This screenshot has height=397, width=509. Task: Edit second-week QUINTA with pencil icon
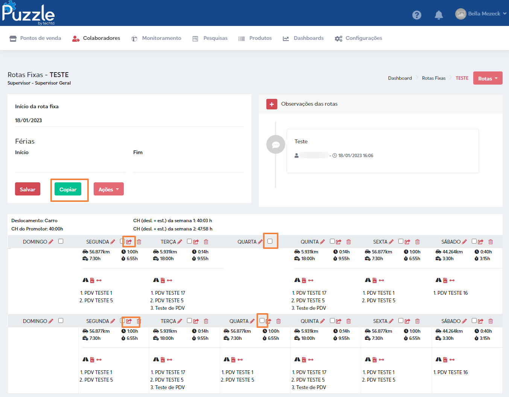pyautogui.click(x=322, y=321)
